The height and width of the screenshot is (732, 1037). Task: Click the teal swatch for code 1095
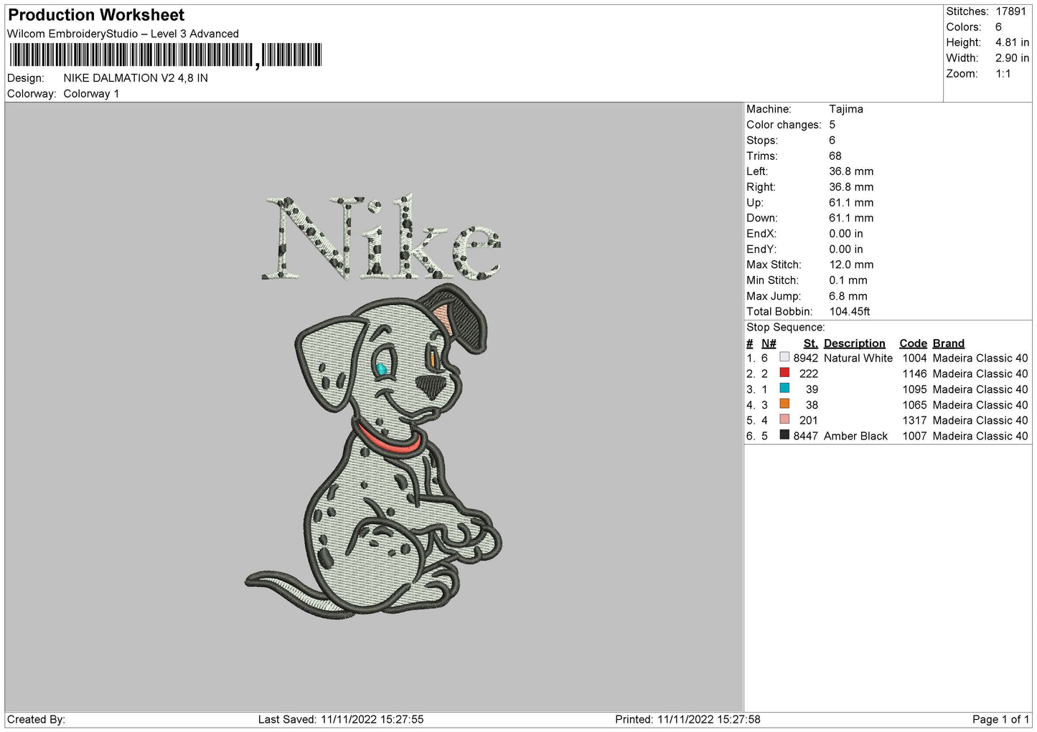784,389
